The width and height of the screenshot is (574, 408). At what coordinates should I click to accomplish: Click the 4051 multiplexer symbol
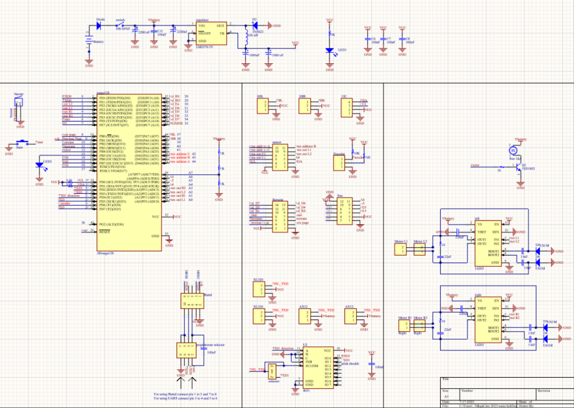point(319,368)
